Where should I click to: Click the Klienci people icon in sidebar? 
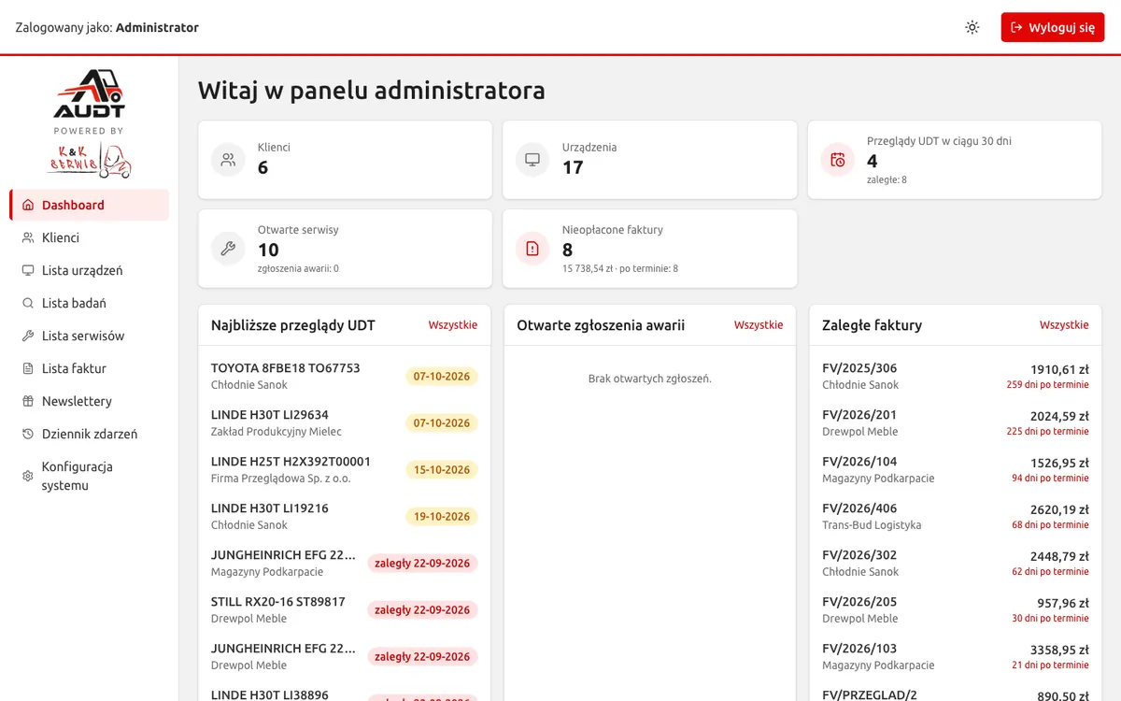(28, 237)
